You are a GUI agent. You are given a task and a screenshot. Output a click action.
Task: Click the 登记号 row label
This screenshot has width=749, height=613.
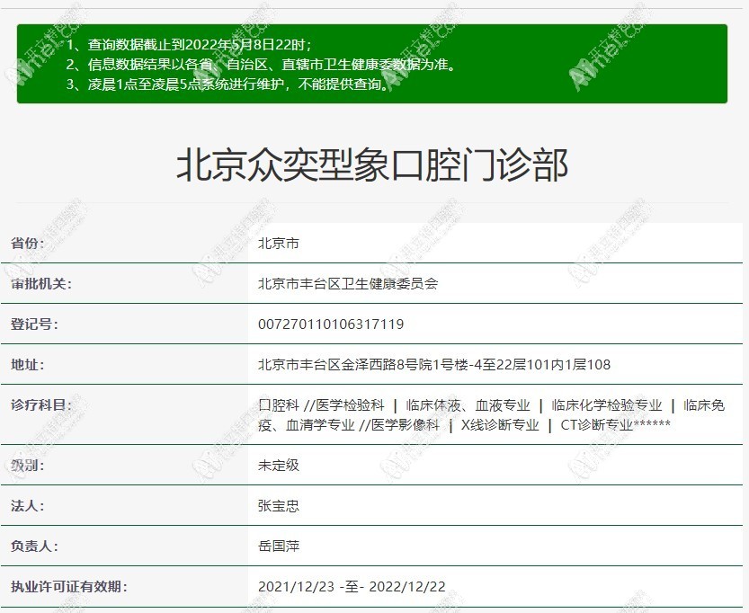(34, 324)
